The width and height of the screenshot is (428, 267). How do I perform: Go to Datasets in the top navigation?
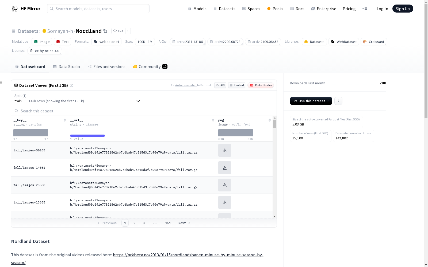[x=224, y=9]
